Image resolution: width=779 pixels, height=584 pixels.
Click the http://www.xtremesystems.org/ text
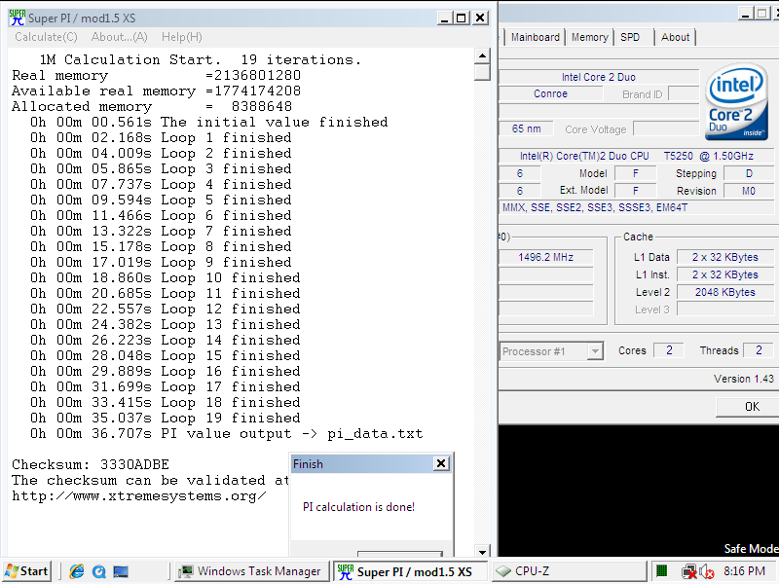(x=139, y=495)
